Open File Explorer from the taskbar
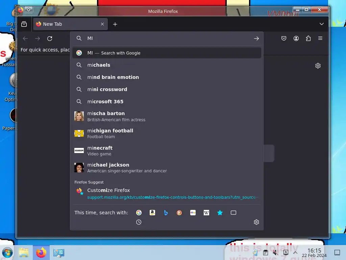The width and height of the screenshot is (346, 260). tap(24, 253)
